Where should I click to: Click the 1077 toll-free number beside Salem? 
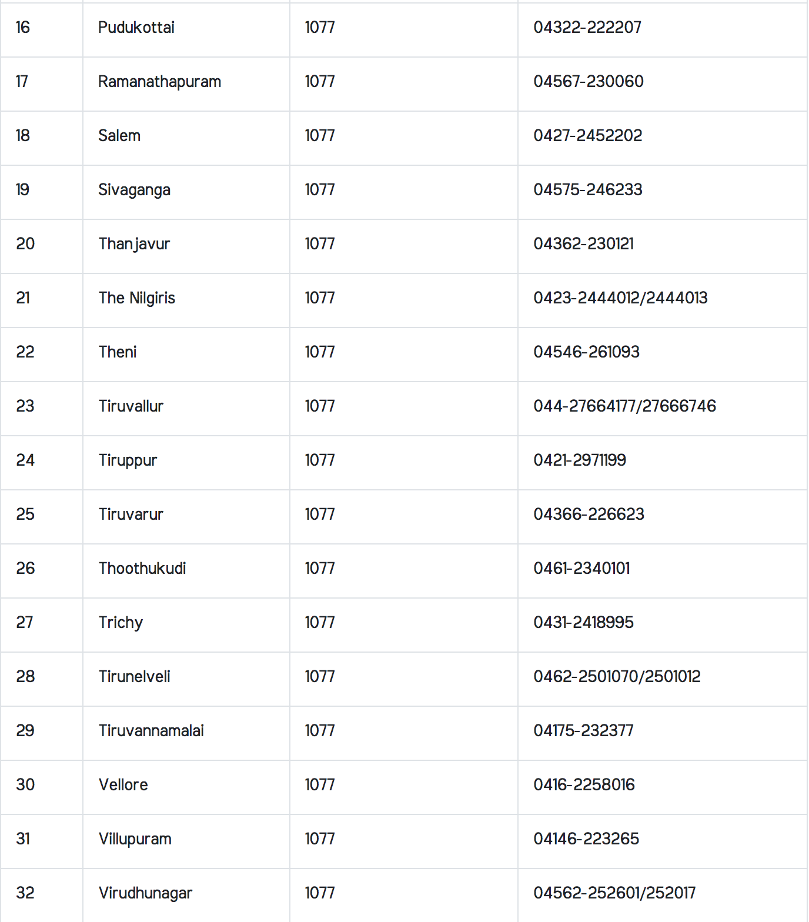[319, 136]
